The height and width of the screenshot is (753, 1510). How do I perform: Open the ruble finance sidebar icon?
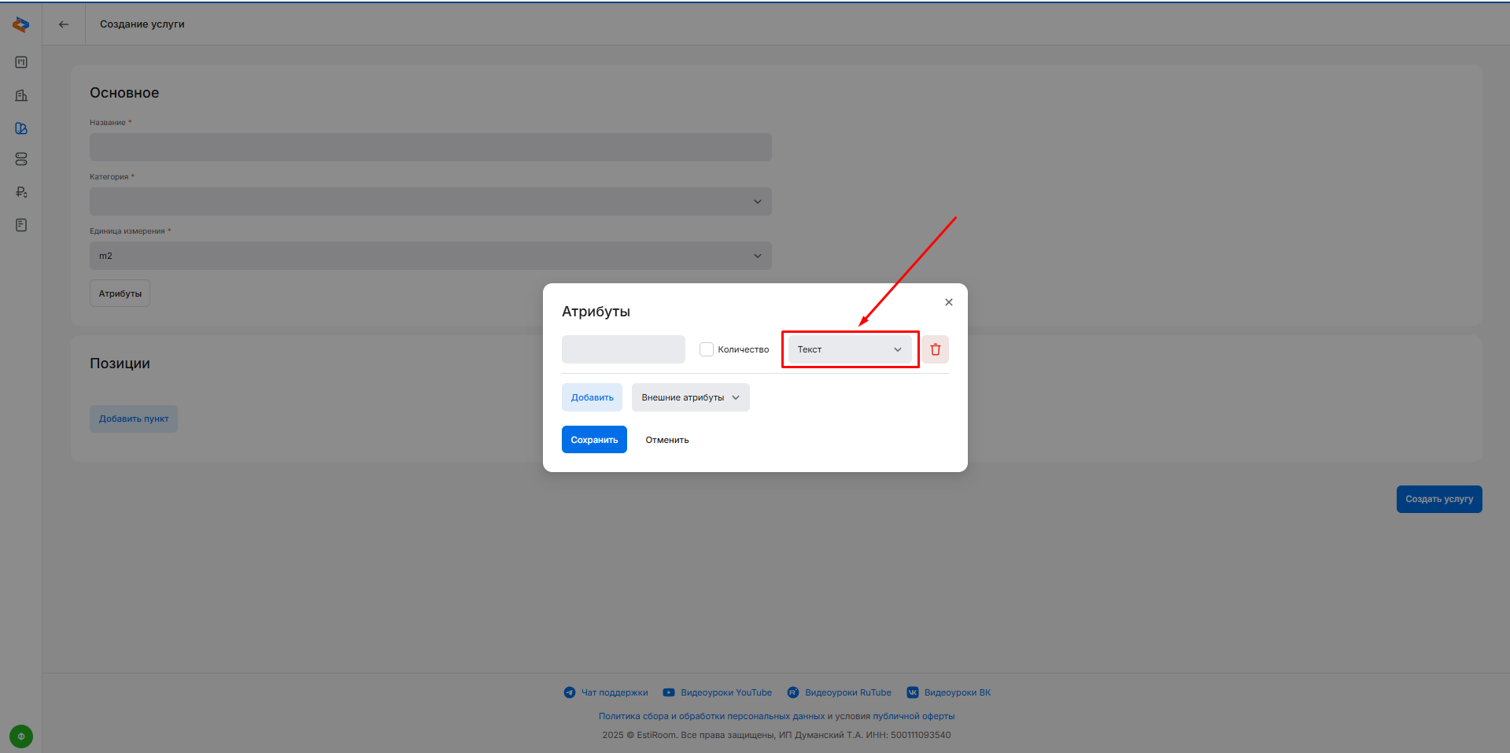(21, 192)
